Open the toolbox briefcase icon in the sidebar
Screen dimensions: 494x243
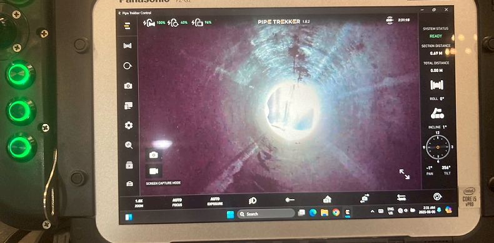click(129, 184)
